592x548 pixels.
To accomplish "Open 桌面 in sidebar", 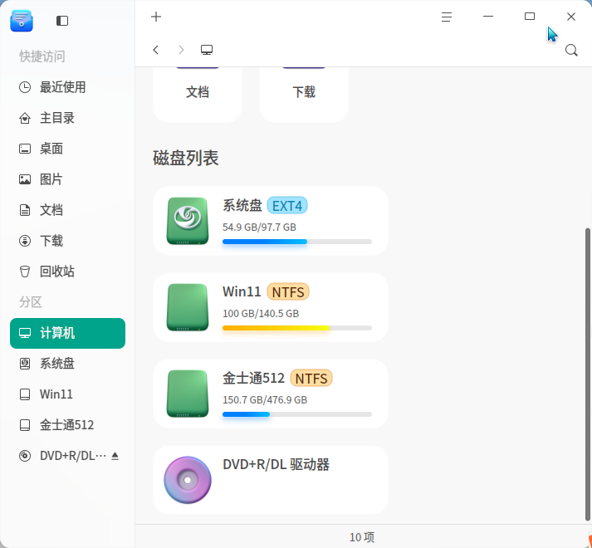I will (x=67, y=149).
